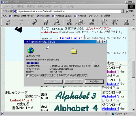
Task: Click the Print (印刷) toolbar icon
Action: click(126, 22)
